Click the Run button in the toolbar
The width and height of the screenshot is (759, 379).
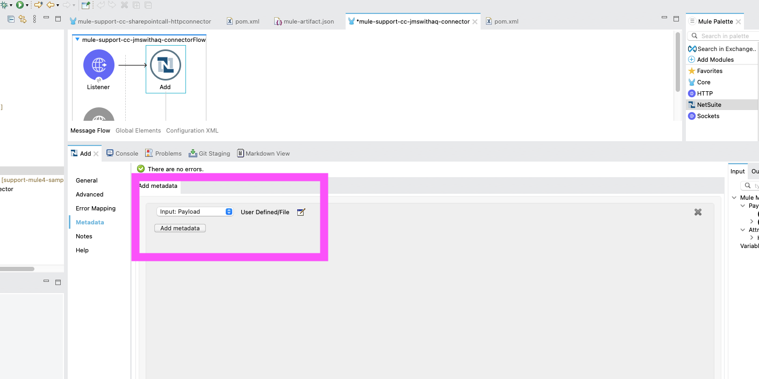click(x=19, y=5)
